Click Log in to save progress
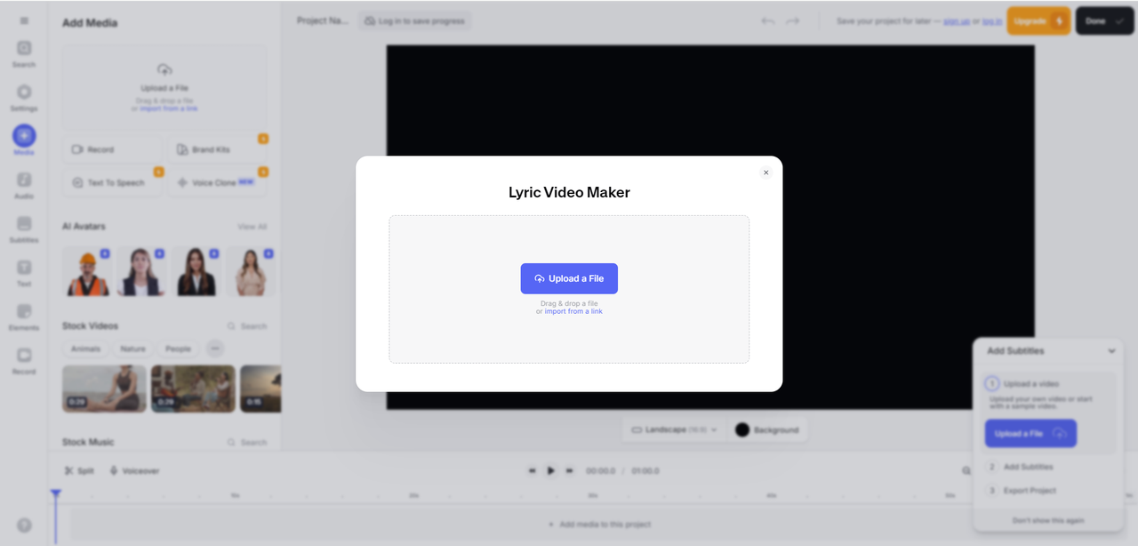Image resolution: width=1138 pixels, height=546 pixels. 414,20
